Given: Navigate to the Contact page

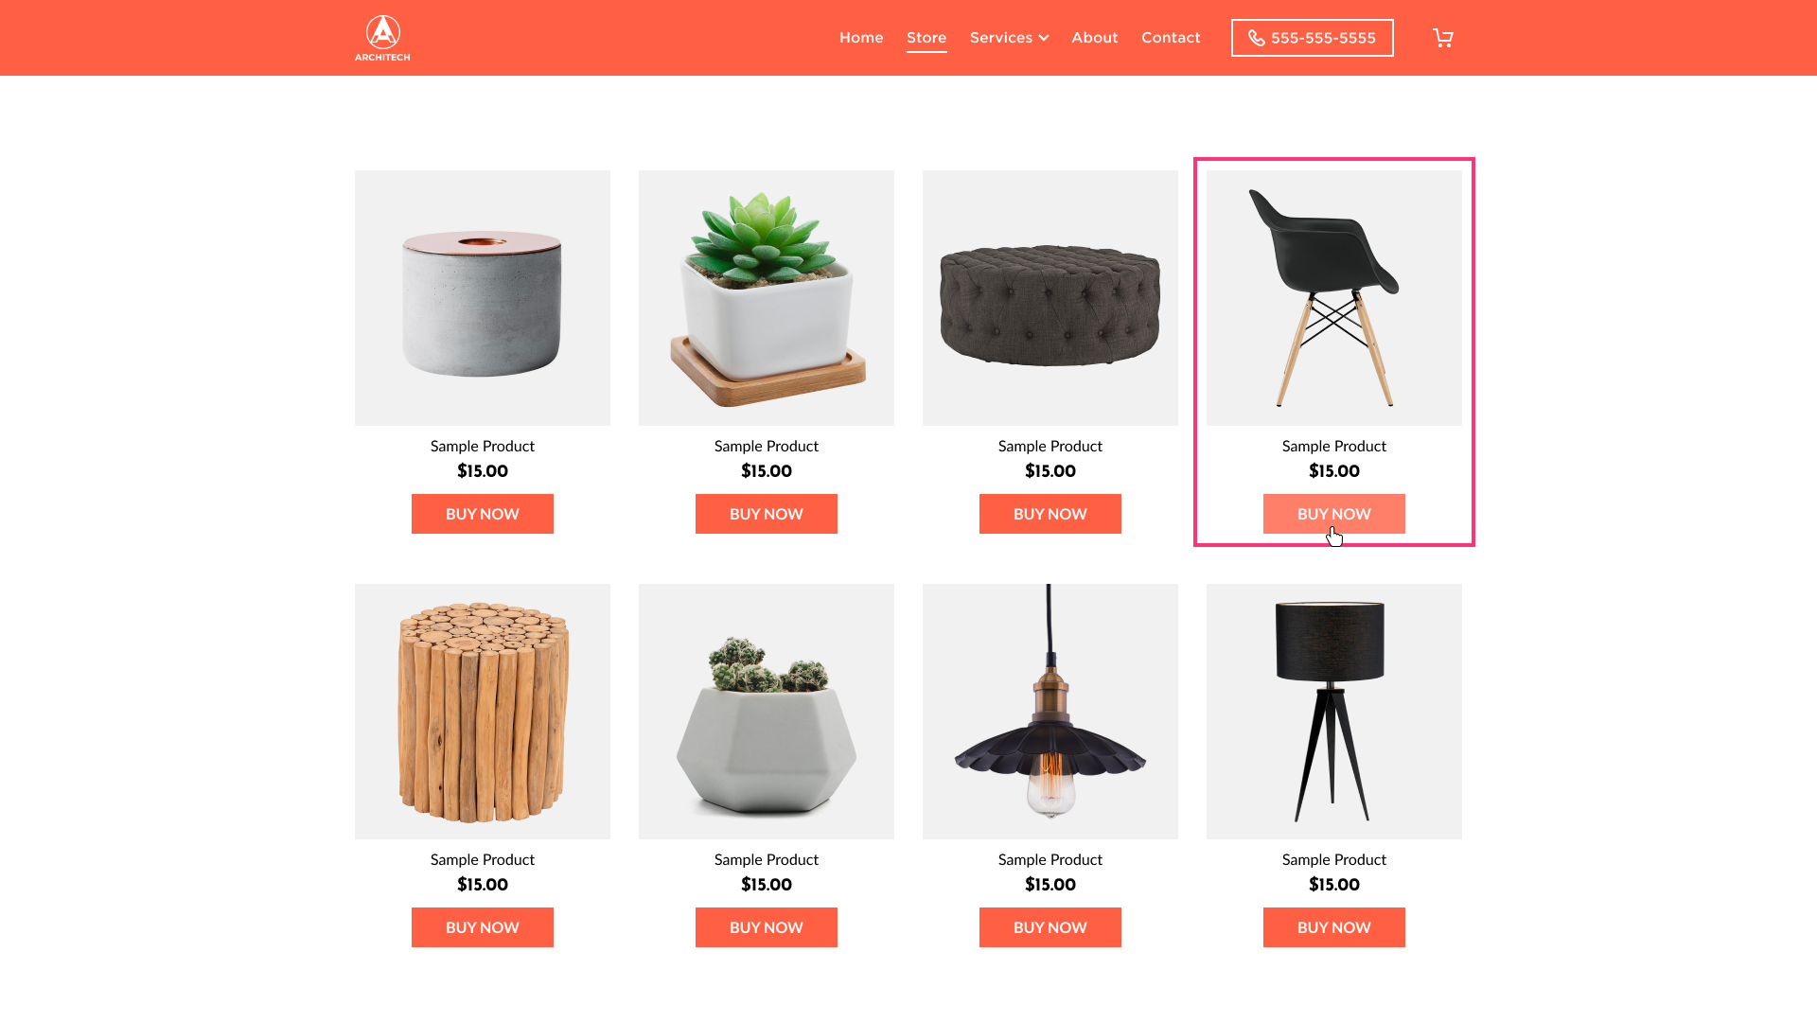Looking at the screenshot, I should [x=1171, y=38].
